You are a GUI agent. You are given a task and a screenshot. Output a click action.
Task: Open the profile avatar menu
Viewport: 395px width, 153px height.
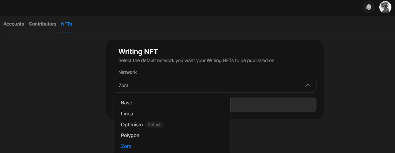385,7
